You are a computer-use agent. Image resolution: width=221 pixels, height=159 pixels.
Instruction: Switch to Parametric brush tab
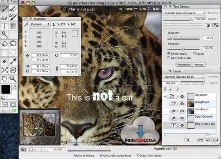click(x=184, y=65)
